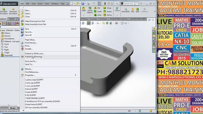Choose Print3D... entry
203x114 pixels.
click(50, 49)
